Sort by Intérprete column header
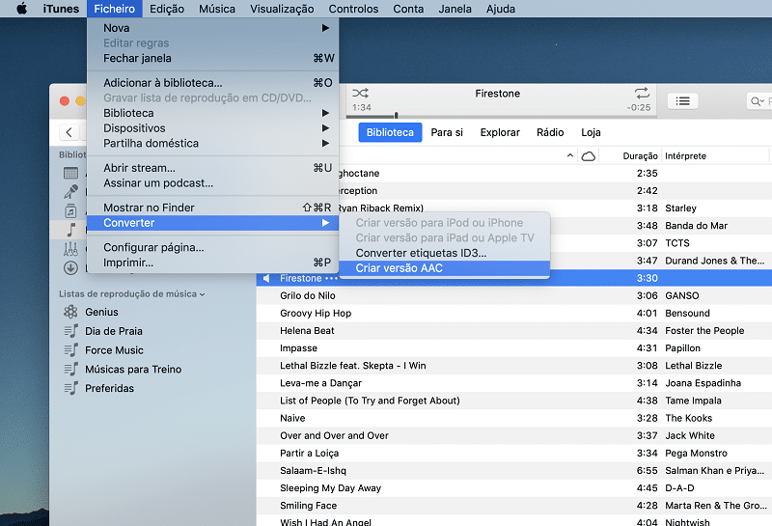772x526 pixels. [x=685, y=156]
